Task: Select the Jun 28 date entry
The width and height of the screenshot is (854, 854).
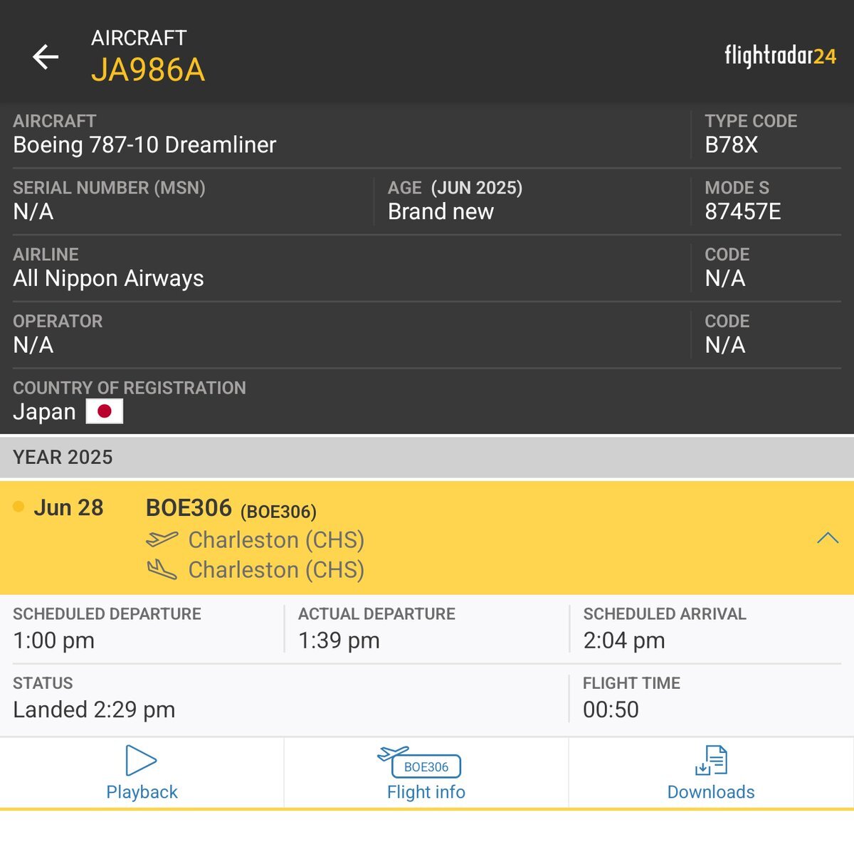Action: 68,507
